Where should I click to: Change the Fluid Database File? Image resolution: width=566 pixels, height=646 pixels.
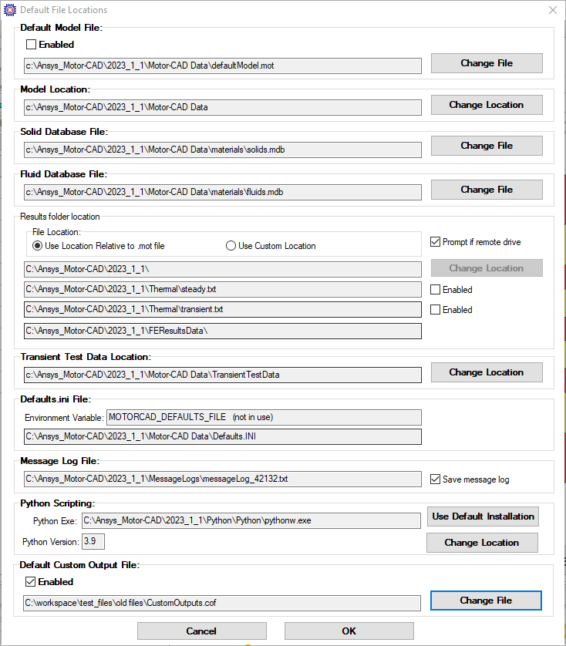coord(487,190)
